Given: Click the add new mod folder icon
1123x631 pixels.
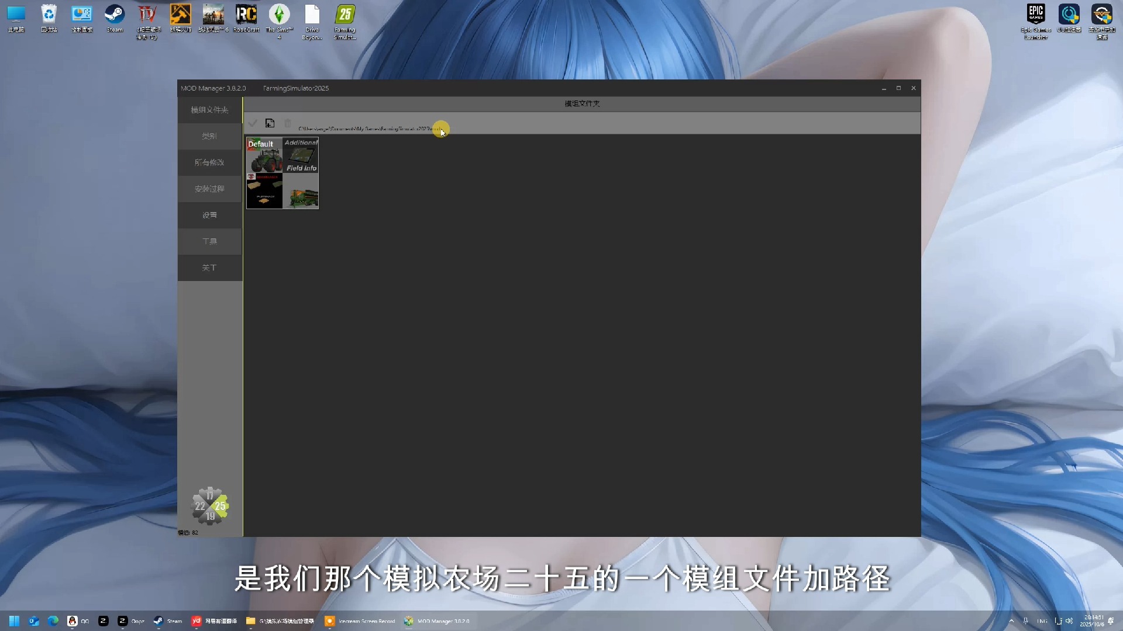Looking at the screenshot, I should (270, 123).
